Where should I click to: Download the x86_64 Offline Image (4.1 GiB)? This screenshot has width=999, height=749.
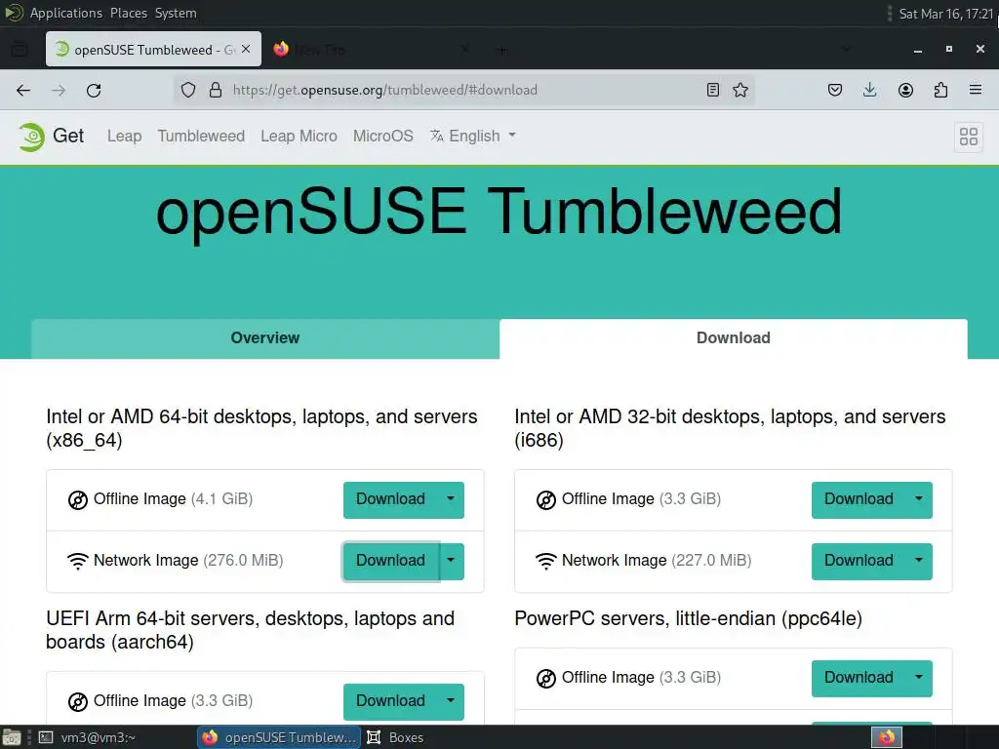click(390, 499)
